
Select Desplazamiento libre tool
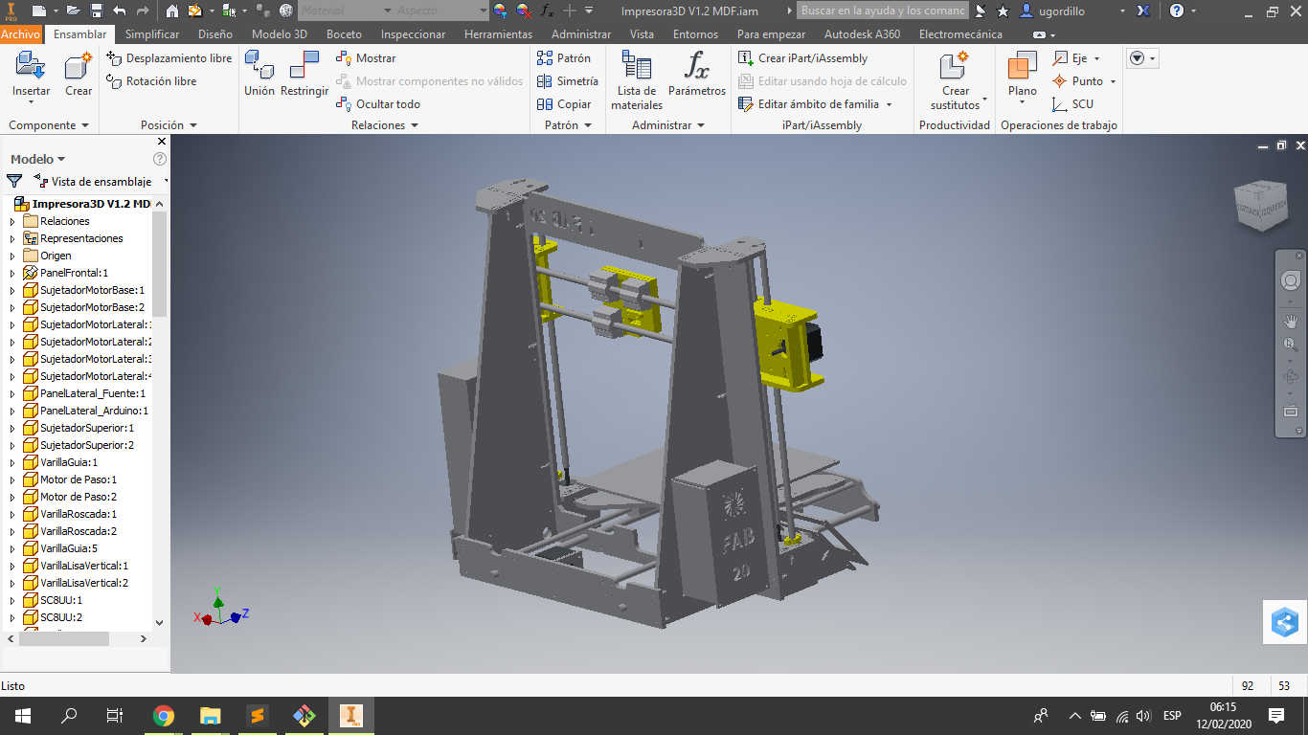click(x=169, y=58)
